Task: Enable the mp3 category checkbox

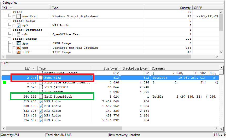Action: pyautogui.click(x=14, y=25)
